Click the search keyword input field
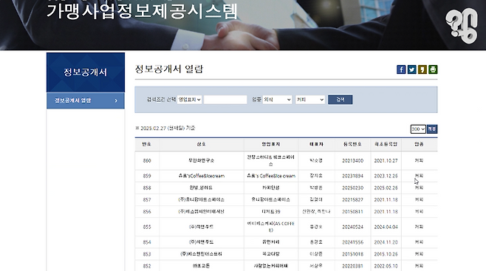 tap(225, 100)
